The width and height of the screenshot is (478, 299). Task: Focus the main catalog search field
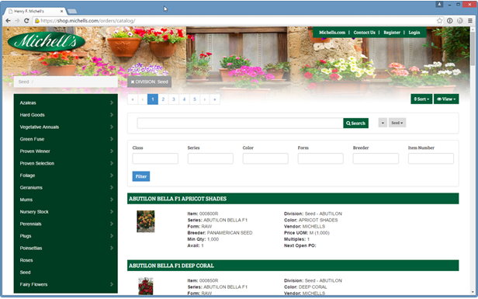click(240, 123)
